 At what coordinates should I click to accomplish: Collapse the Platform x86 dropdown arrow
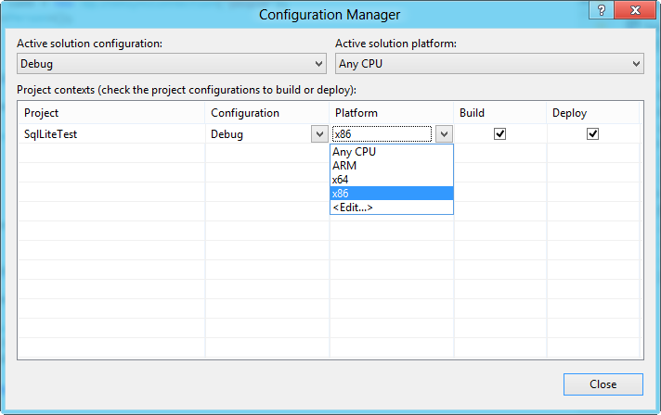coord(444,133)
